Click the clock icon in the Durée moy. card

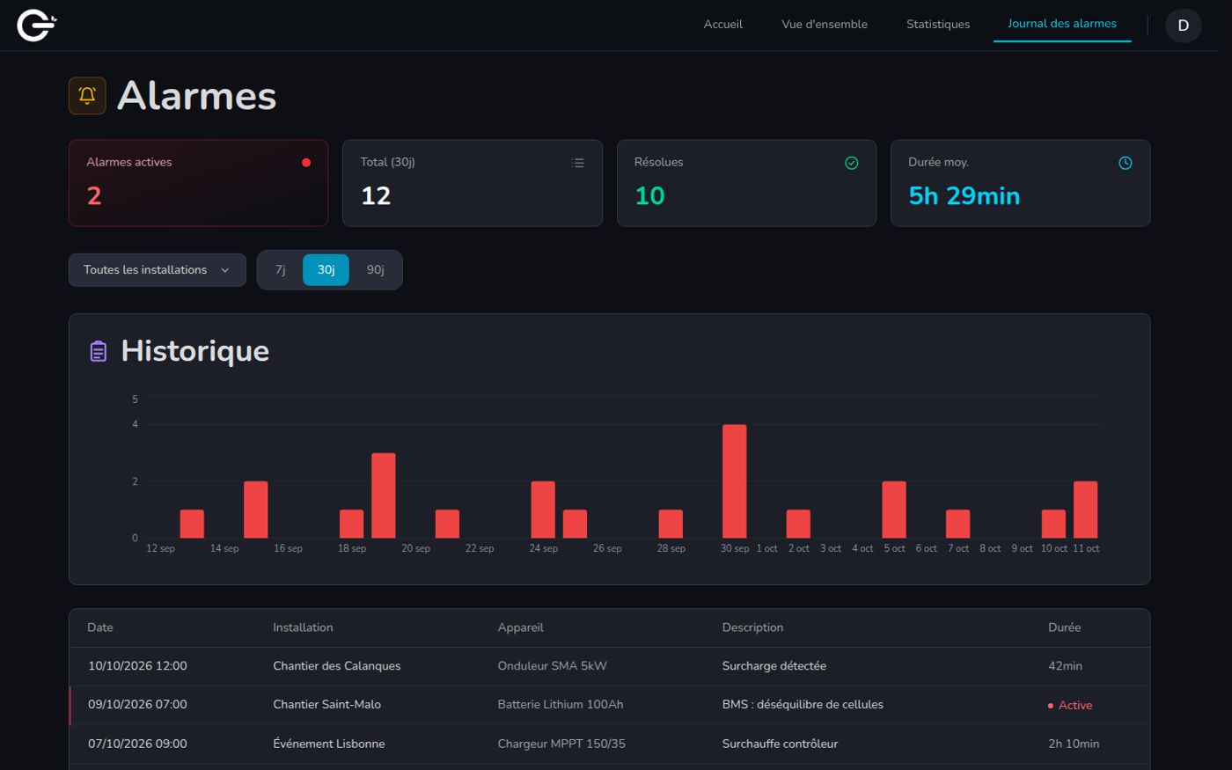pyautogui.click(x=1126, y=163)
